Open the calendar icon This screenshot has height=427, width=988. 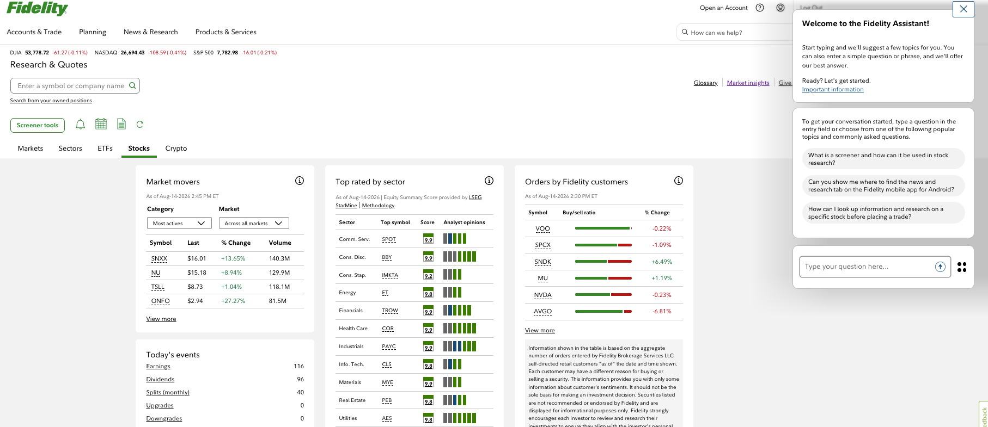click(101, 124)
